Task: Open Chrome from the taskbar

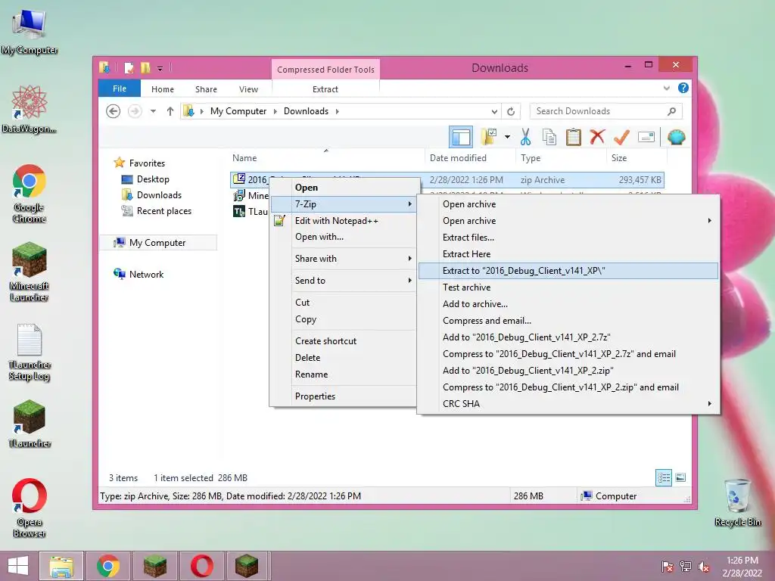Action: pyautogui.click(x=107, y=566)
